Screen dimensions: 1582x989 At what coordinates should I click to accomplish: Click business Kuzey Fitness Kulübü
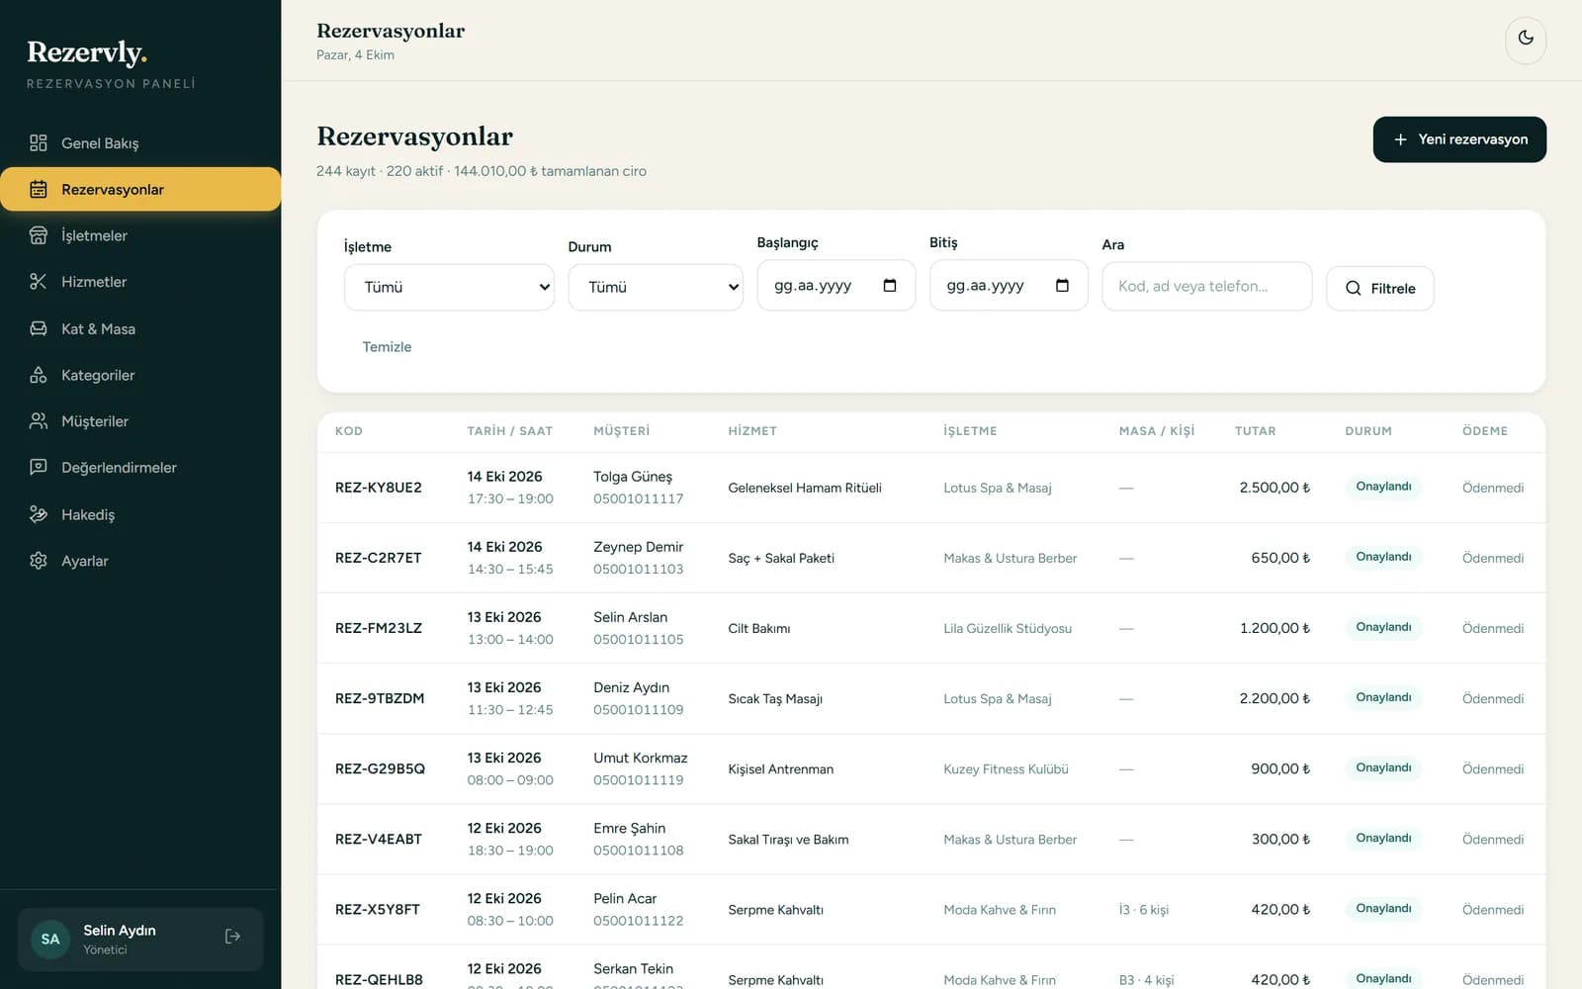point(1006,769)
